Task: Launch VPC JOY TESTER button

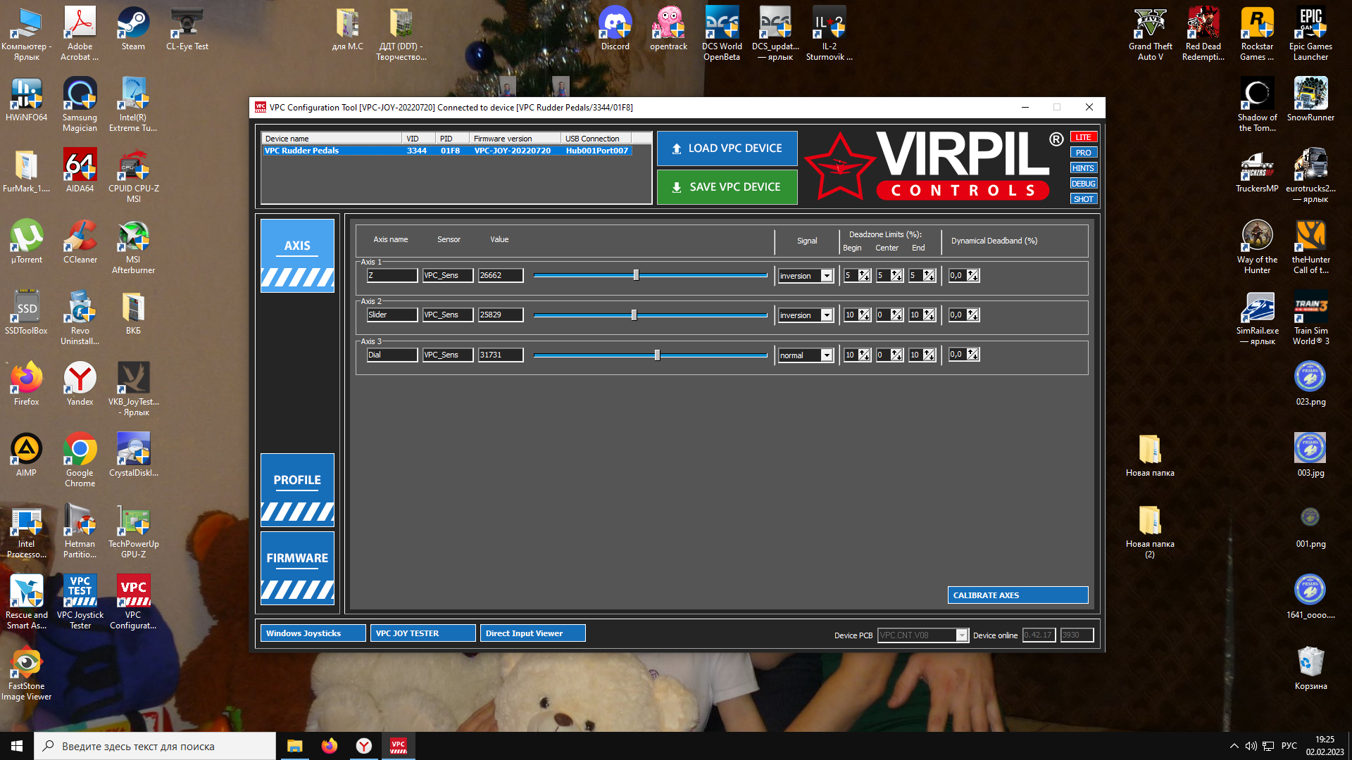Action: [423, 633]
